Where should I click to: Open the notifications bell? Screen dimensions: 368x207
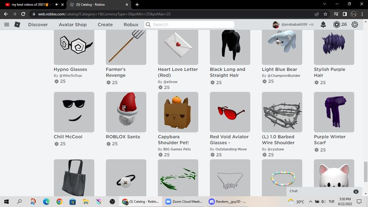[323, 25]
